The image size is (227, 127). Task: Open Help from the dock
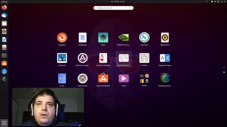pyautogui.click(x=4, y=71)
